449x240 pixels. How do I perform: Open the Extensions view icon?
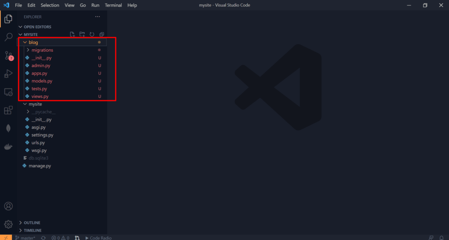(x=8, y=110)
